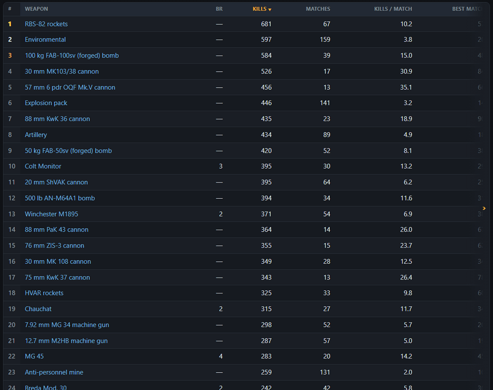Sort table by the KILLS column header
493x390 pixels.
tap(262, 9)
